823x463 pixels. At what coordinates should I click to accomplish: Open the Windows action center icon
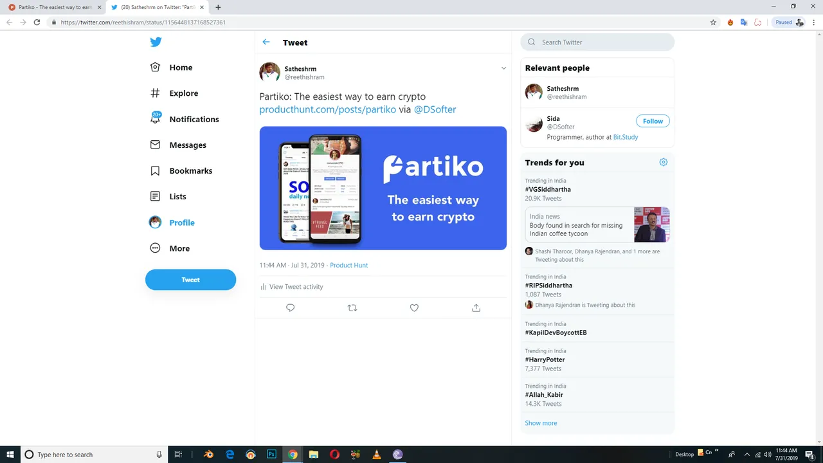[809, 455]
